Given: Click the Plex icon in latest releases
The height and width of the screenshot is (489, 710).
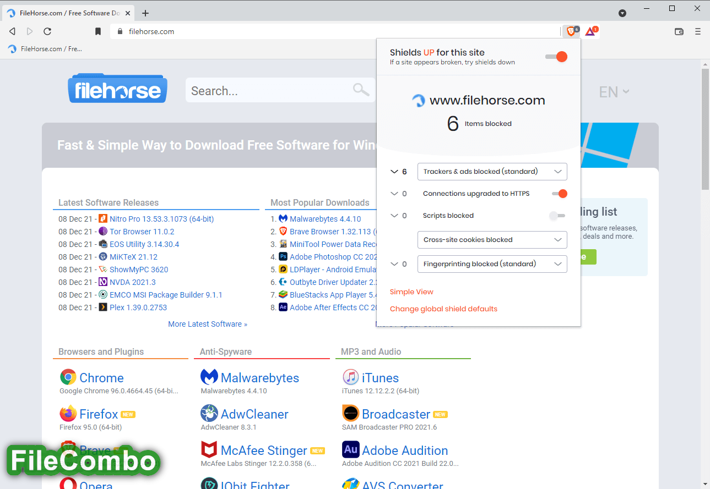Looking at the screenshot, I should [x=103, y=307].
